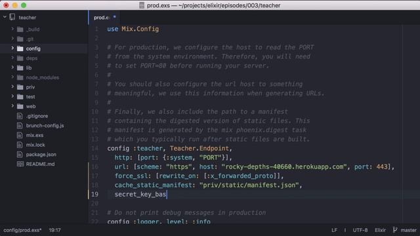
Task: Click after secret_key_bas on line 19
Action: point(167,194)
